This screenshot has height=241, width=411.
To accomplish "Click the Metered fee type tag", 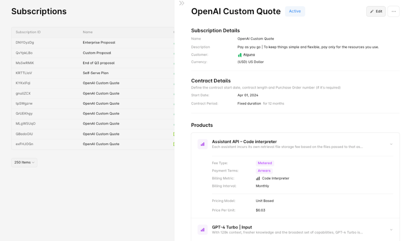I will (265, 163).
